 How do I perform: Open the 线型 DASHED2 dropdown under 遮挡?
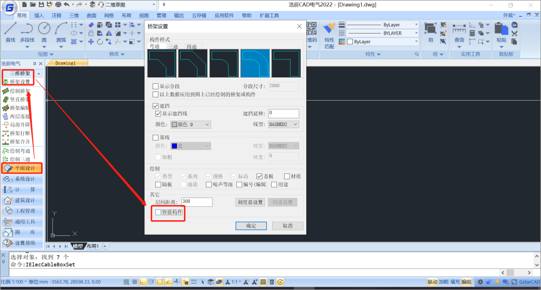[x=283, y=124]
